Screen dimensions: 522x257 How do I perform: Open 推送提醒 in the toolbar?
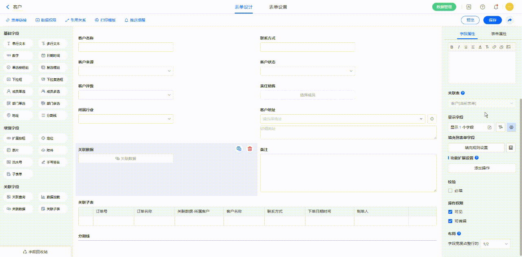pos(135,20)
